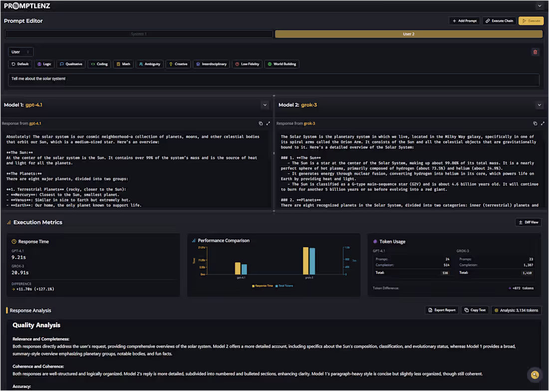Viewport: 549px width, 391px height.
Task: Click the Execution Metrics chart icon
Action: click(9, 223)
